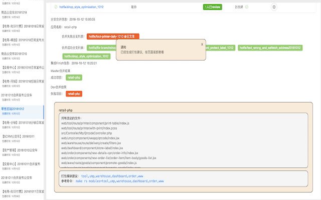Select sidebar item 【电商-知识付费】20181018日常发
Viewport: 321px width, 200px height.
[x=22, y=28]
